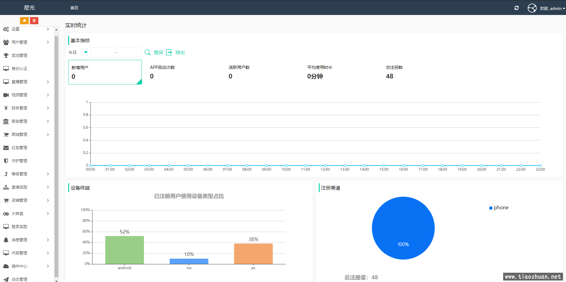The image size is (566, 282).
Task: Expand the 设置 menu chevron
Action: pos(48,29)
